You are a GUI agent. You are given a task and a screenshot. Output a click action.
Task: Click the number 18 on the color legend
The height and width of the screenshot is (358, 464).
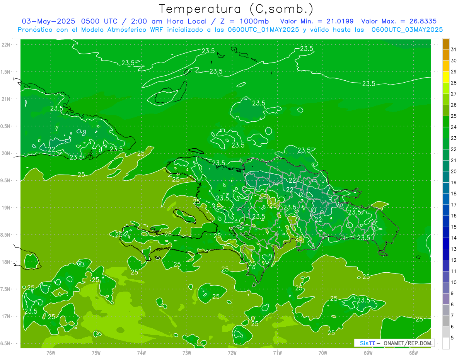[x=454, y=193]
